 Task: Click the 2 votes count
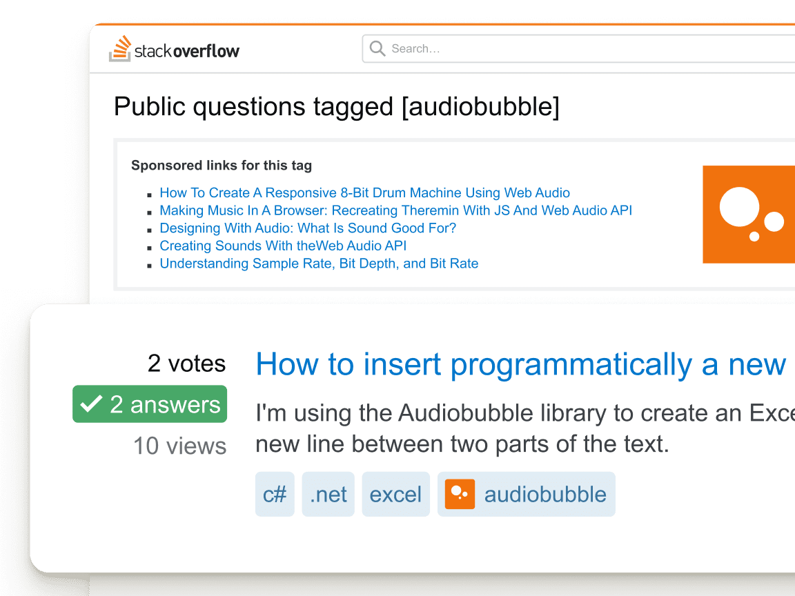point(186,364)
